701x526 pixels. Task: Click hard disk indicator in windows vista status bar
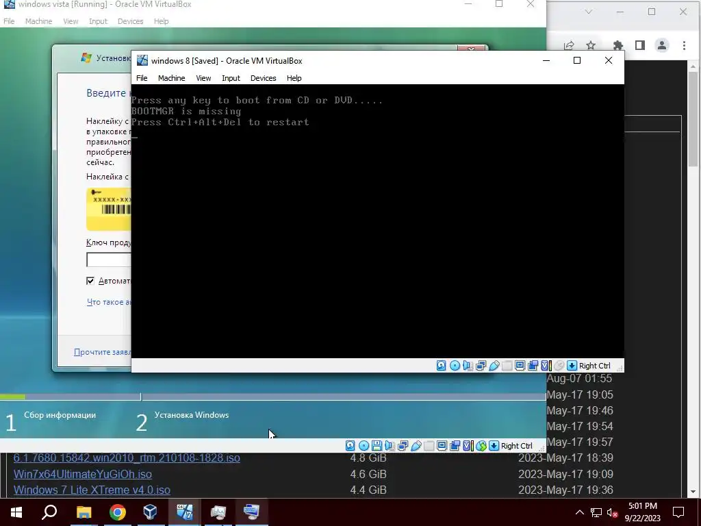tap(350, 445)
